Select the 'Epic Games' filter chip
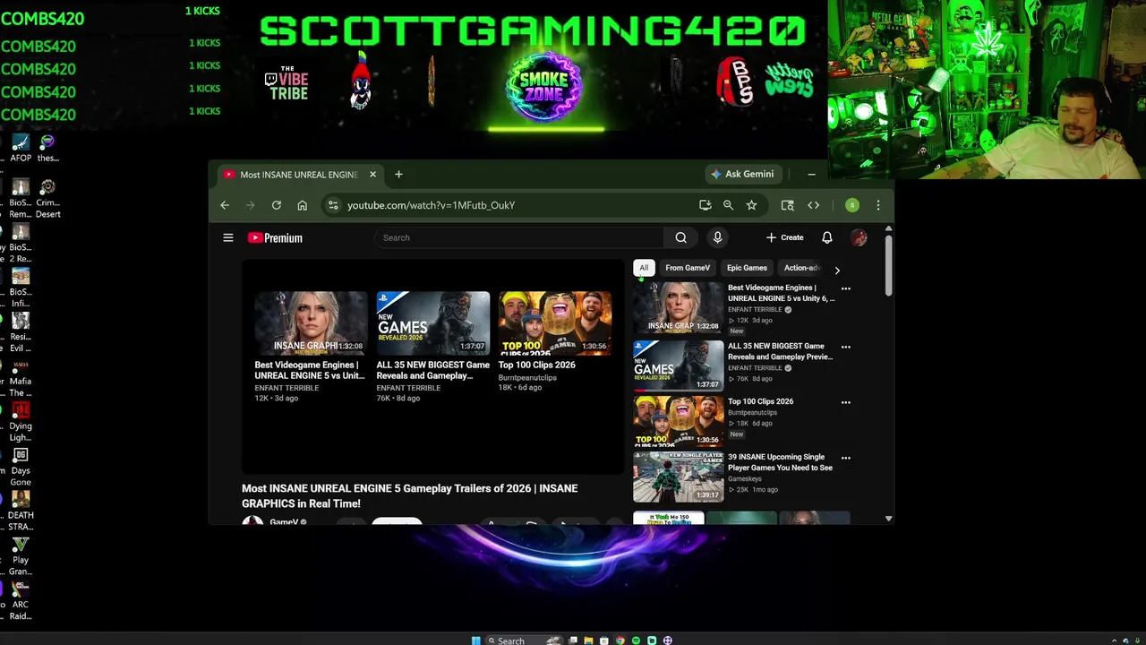 pyautogui.click(x=747, y=268)
